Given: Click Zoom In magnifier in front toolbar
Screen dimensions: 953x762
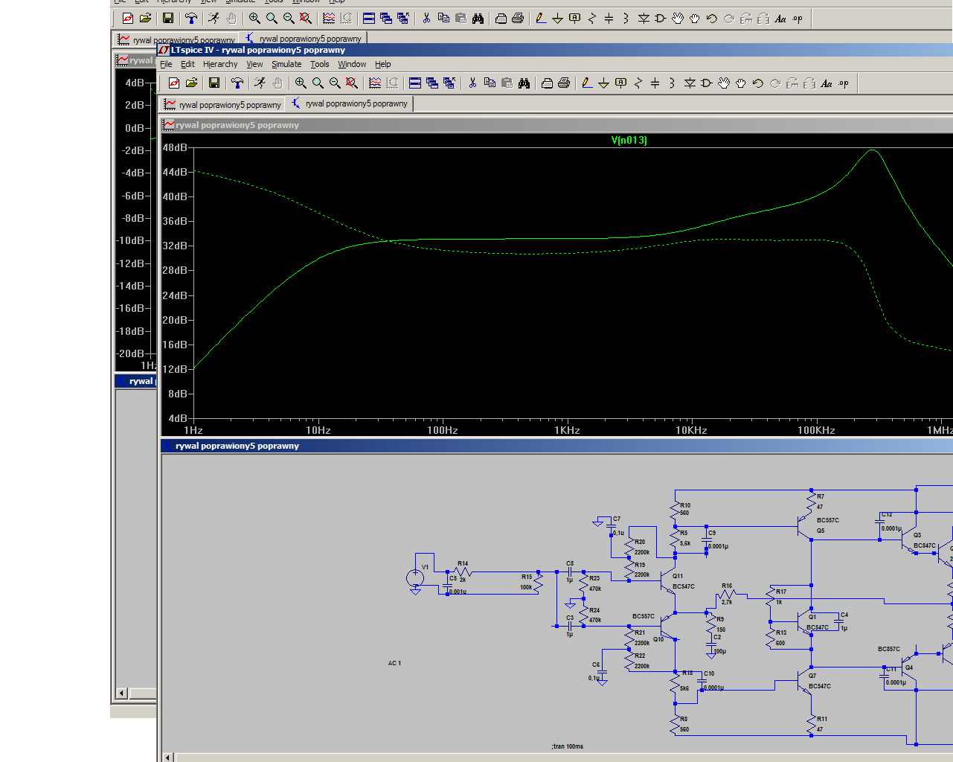Looking at the screenshot, I should click(301, 83).
